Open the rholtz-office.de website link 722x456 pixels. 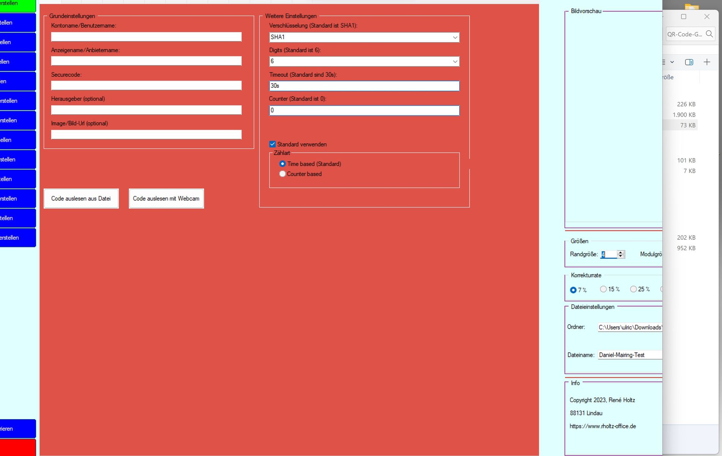click(603, 426)
